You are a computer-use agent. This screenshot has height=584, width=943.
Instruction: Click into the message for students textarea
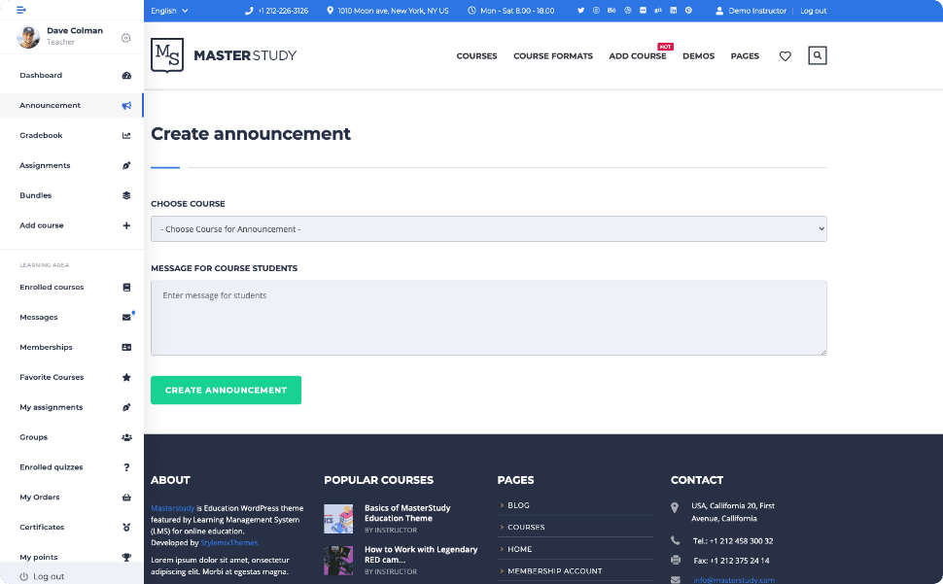point(488,318)
